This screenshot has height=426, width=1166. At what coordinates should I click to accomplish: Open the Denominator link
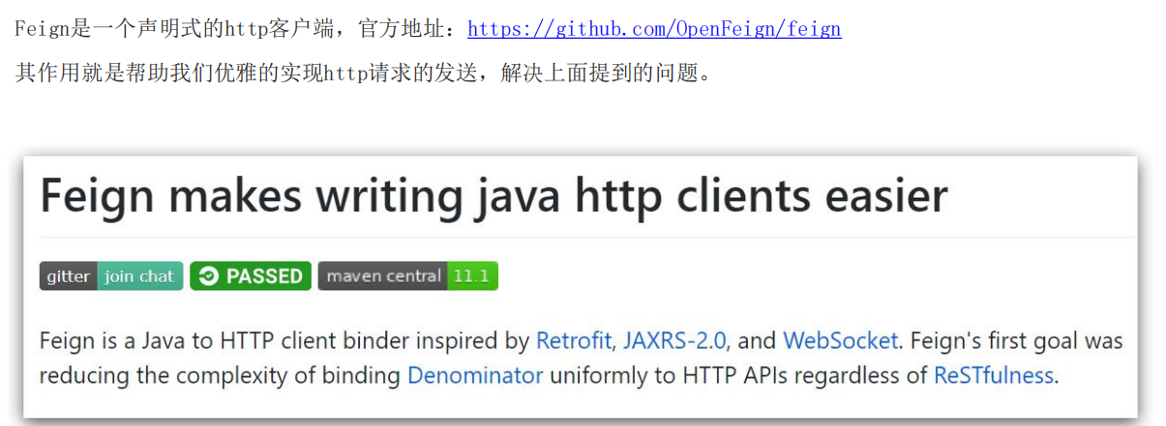pos(475,376)
